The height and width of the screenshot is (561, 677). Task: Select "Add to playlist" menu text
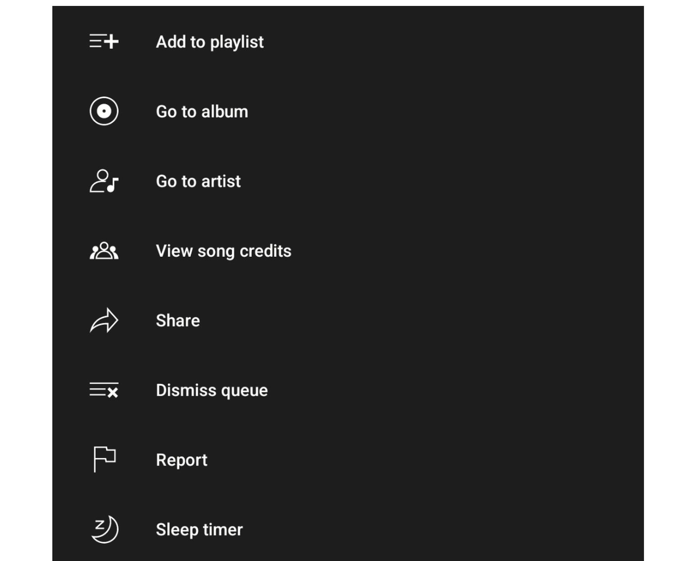coord(209,42)
